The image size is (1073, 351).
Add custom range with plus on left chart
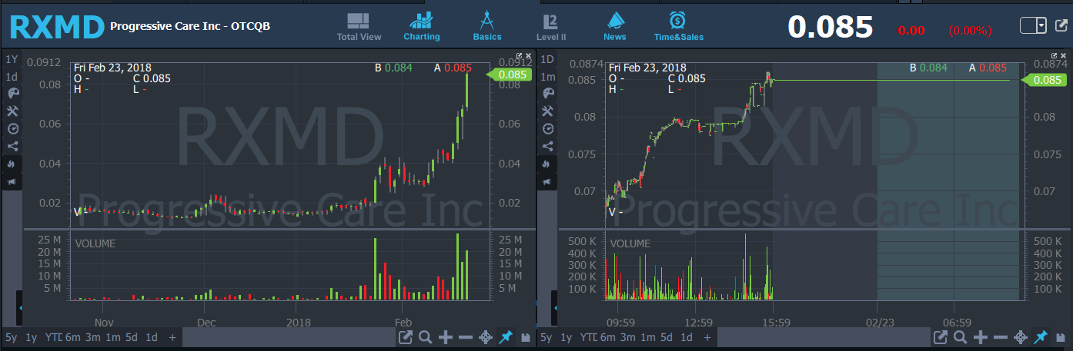(172, 337)
